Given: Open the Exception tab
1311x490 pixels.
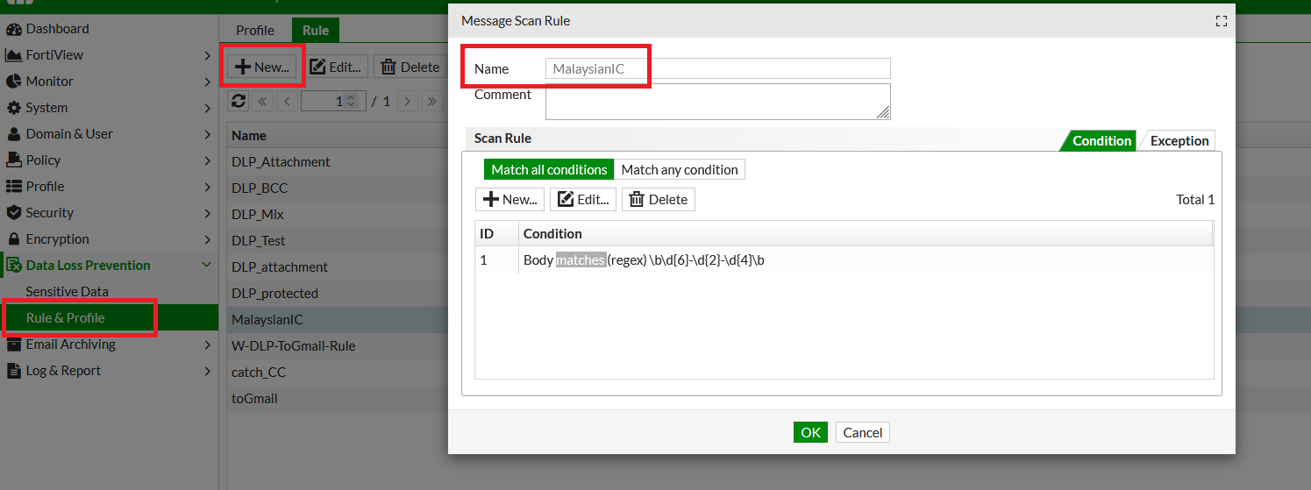Looking at the screenshot, I should tap(1179, 140).
